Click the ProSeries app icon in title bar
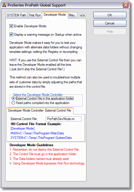 (x=4, y=5)
